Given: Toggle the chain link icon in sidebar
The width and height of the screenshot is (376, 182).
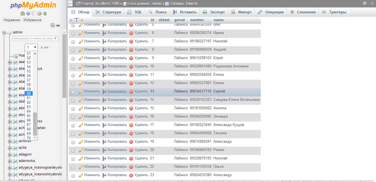Looking at the screenshot, I should [58, 25].
